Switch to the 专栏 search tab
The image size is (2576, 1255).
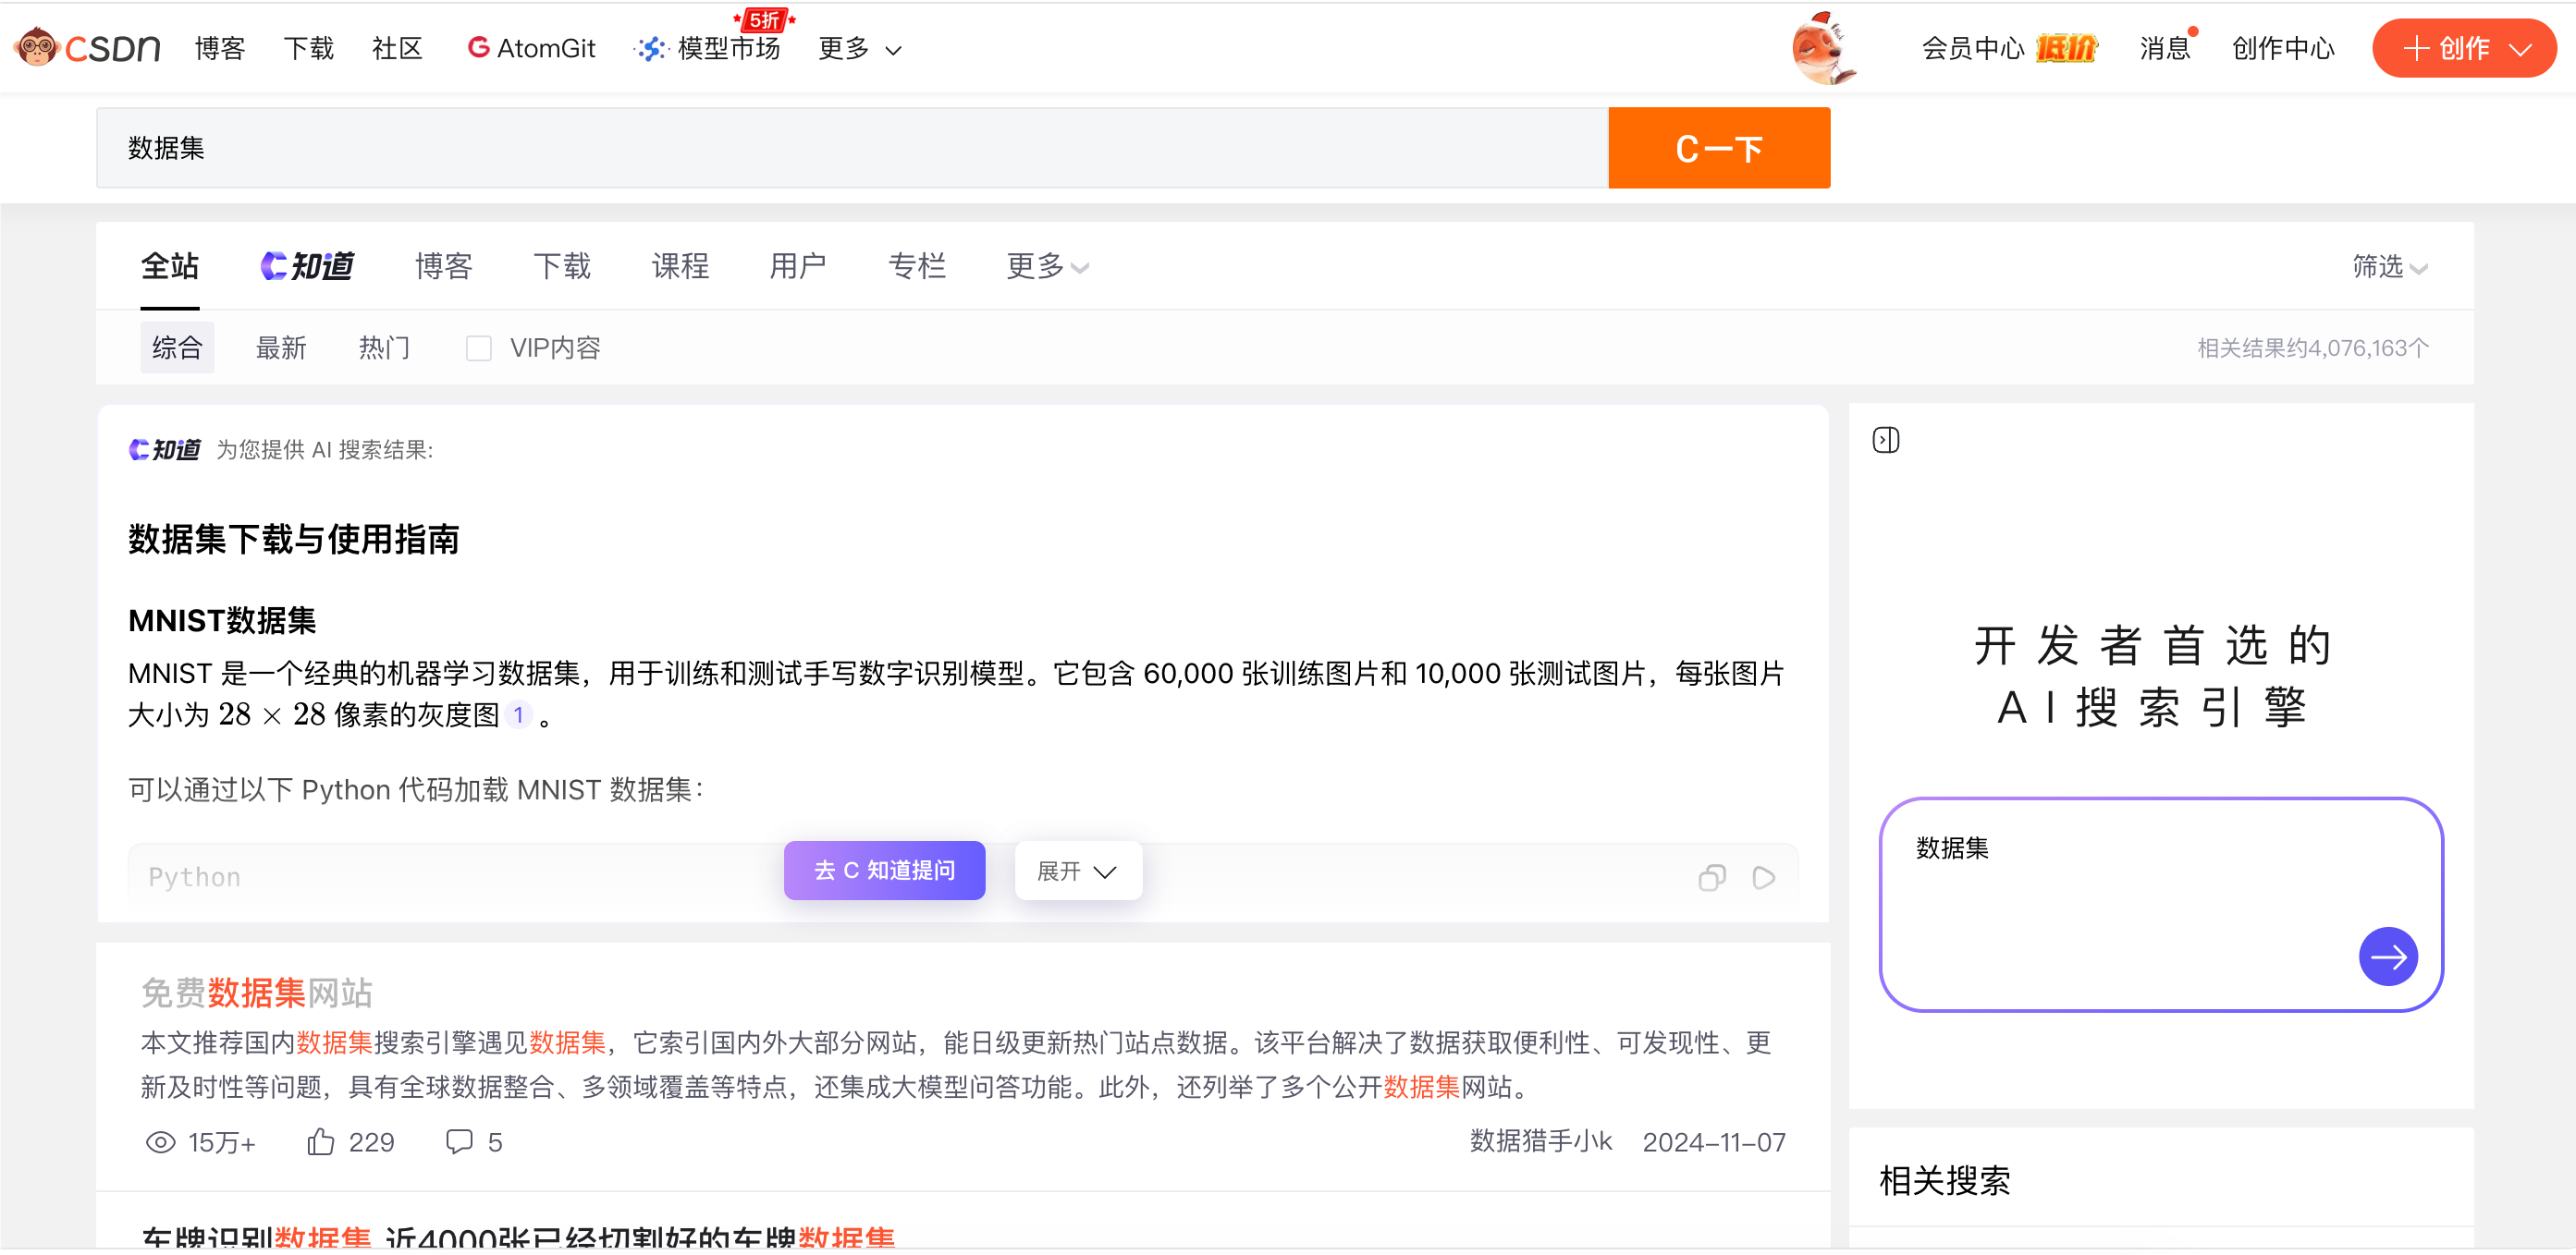pos(917,266)
